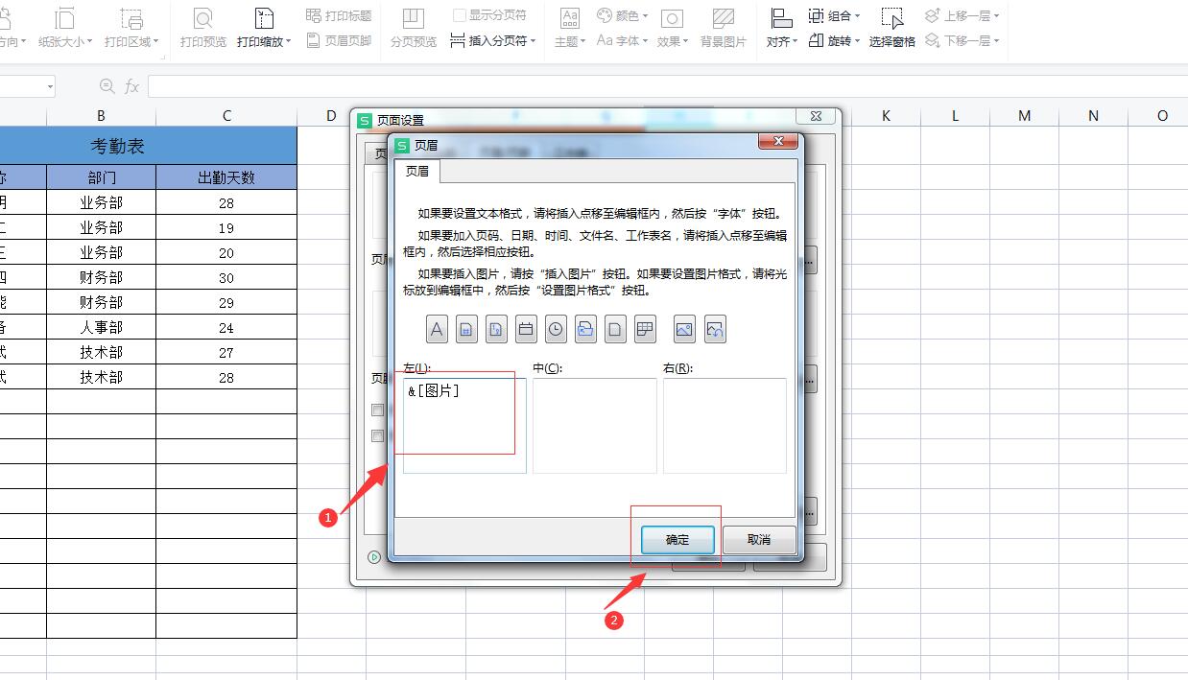This screenshot has height=680, width=1188.
Task: Select the 页眉 tab in dialog
Action: [x=417, y=172]
